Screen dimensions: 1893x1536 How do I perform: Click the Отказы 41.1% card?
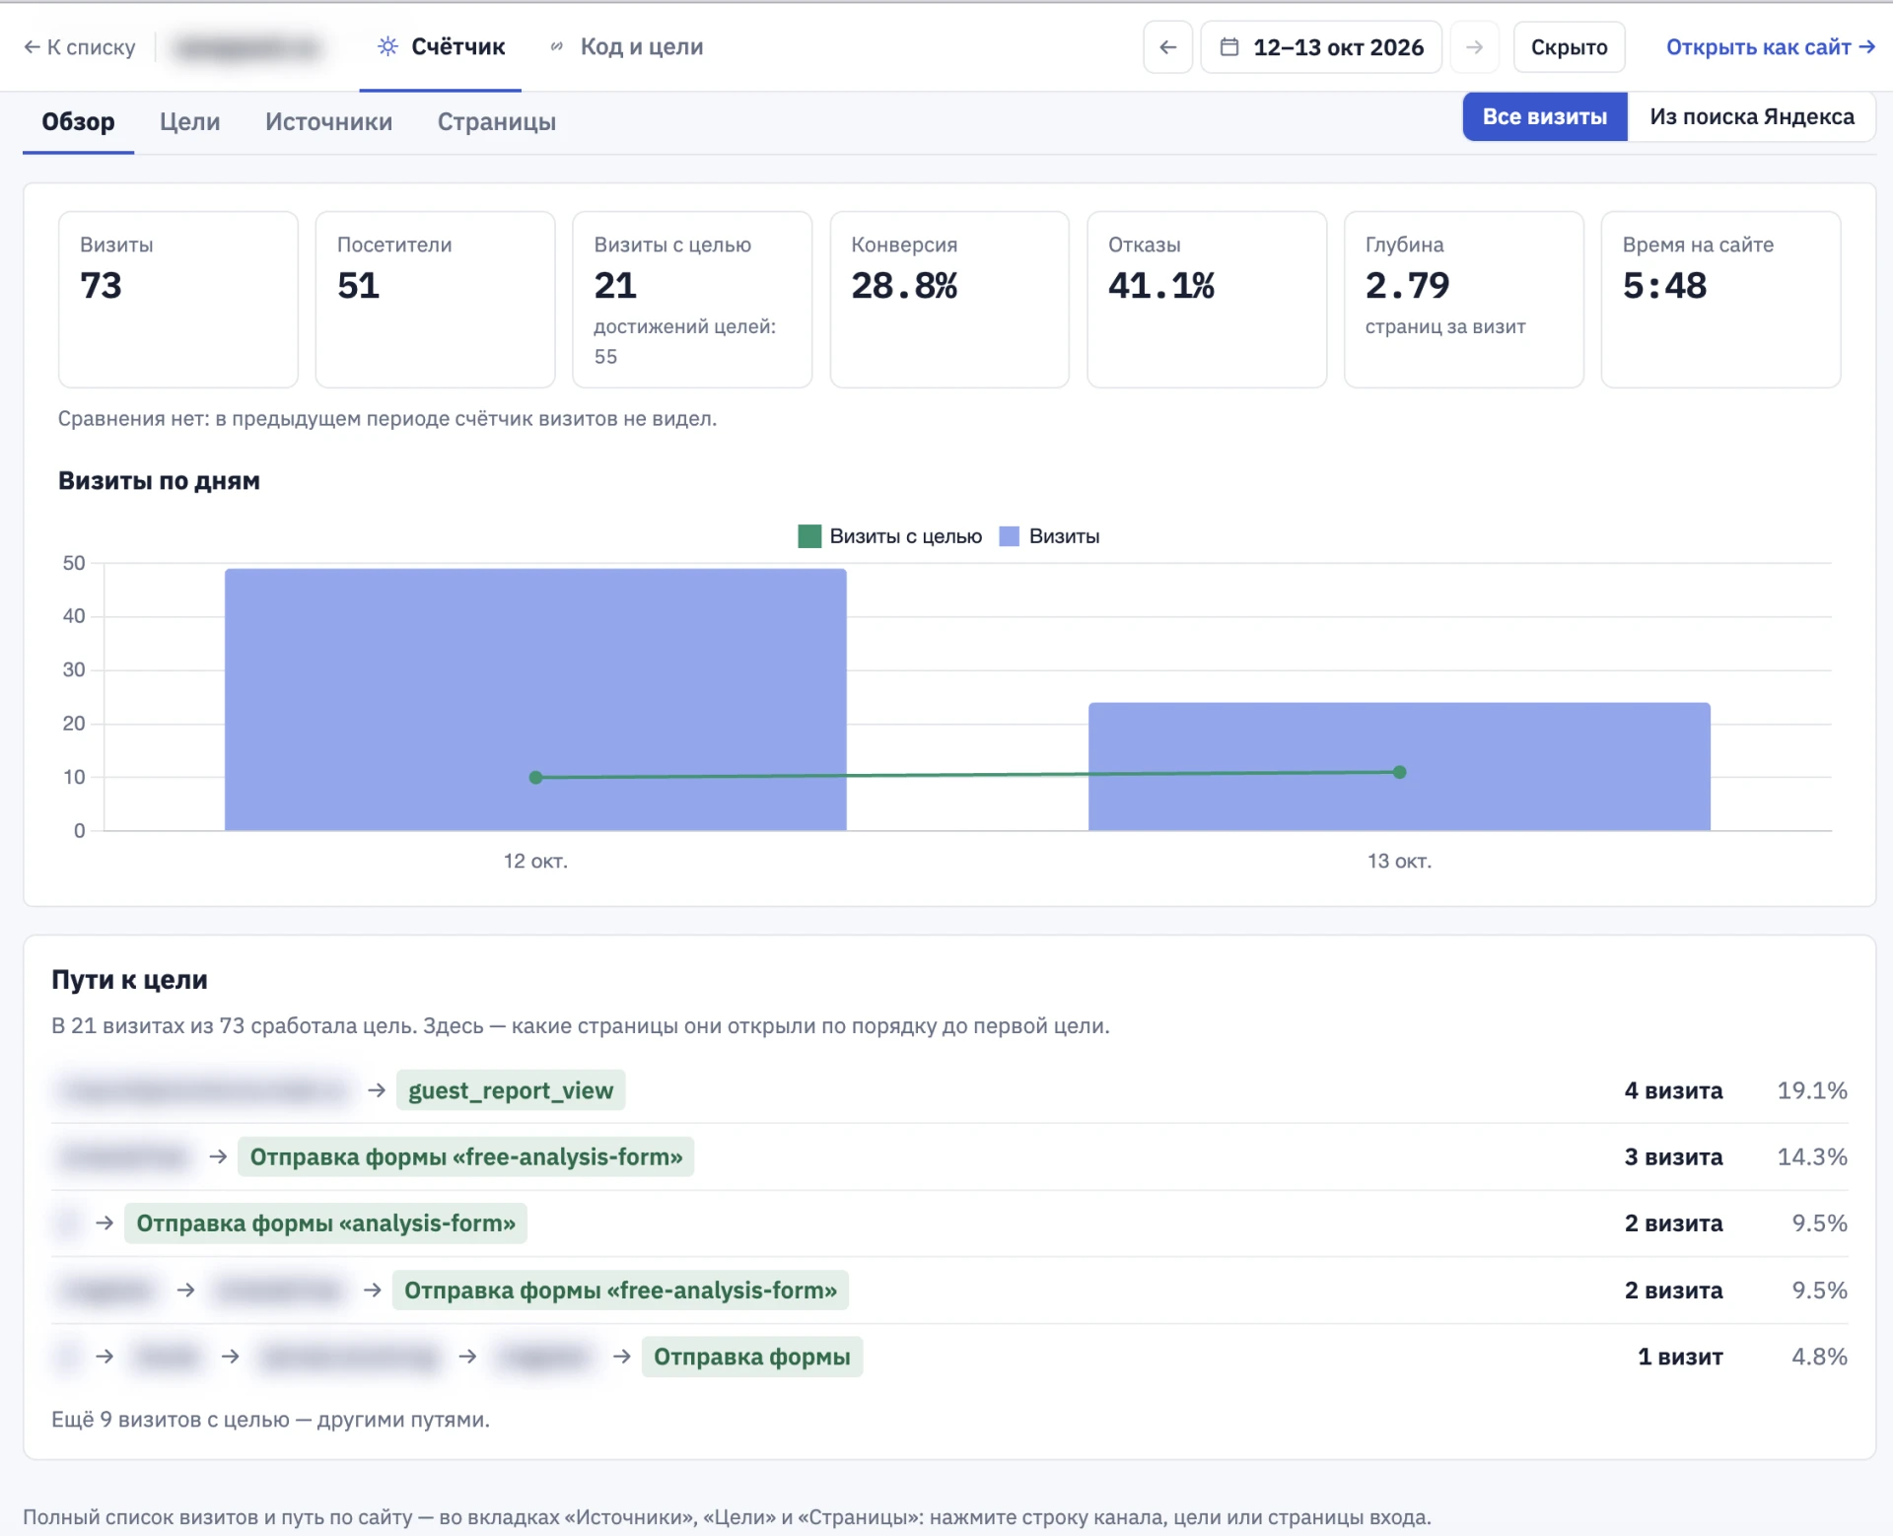click(x=1207, y=300)
